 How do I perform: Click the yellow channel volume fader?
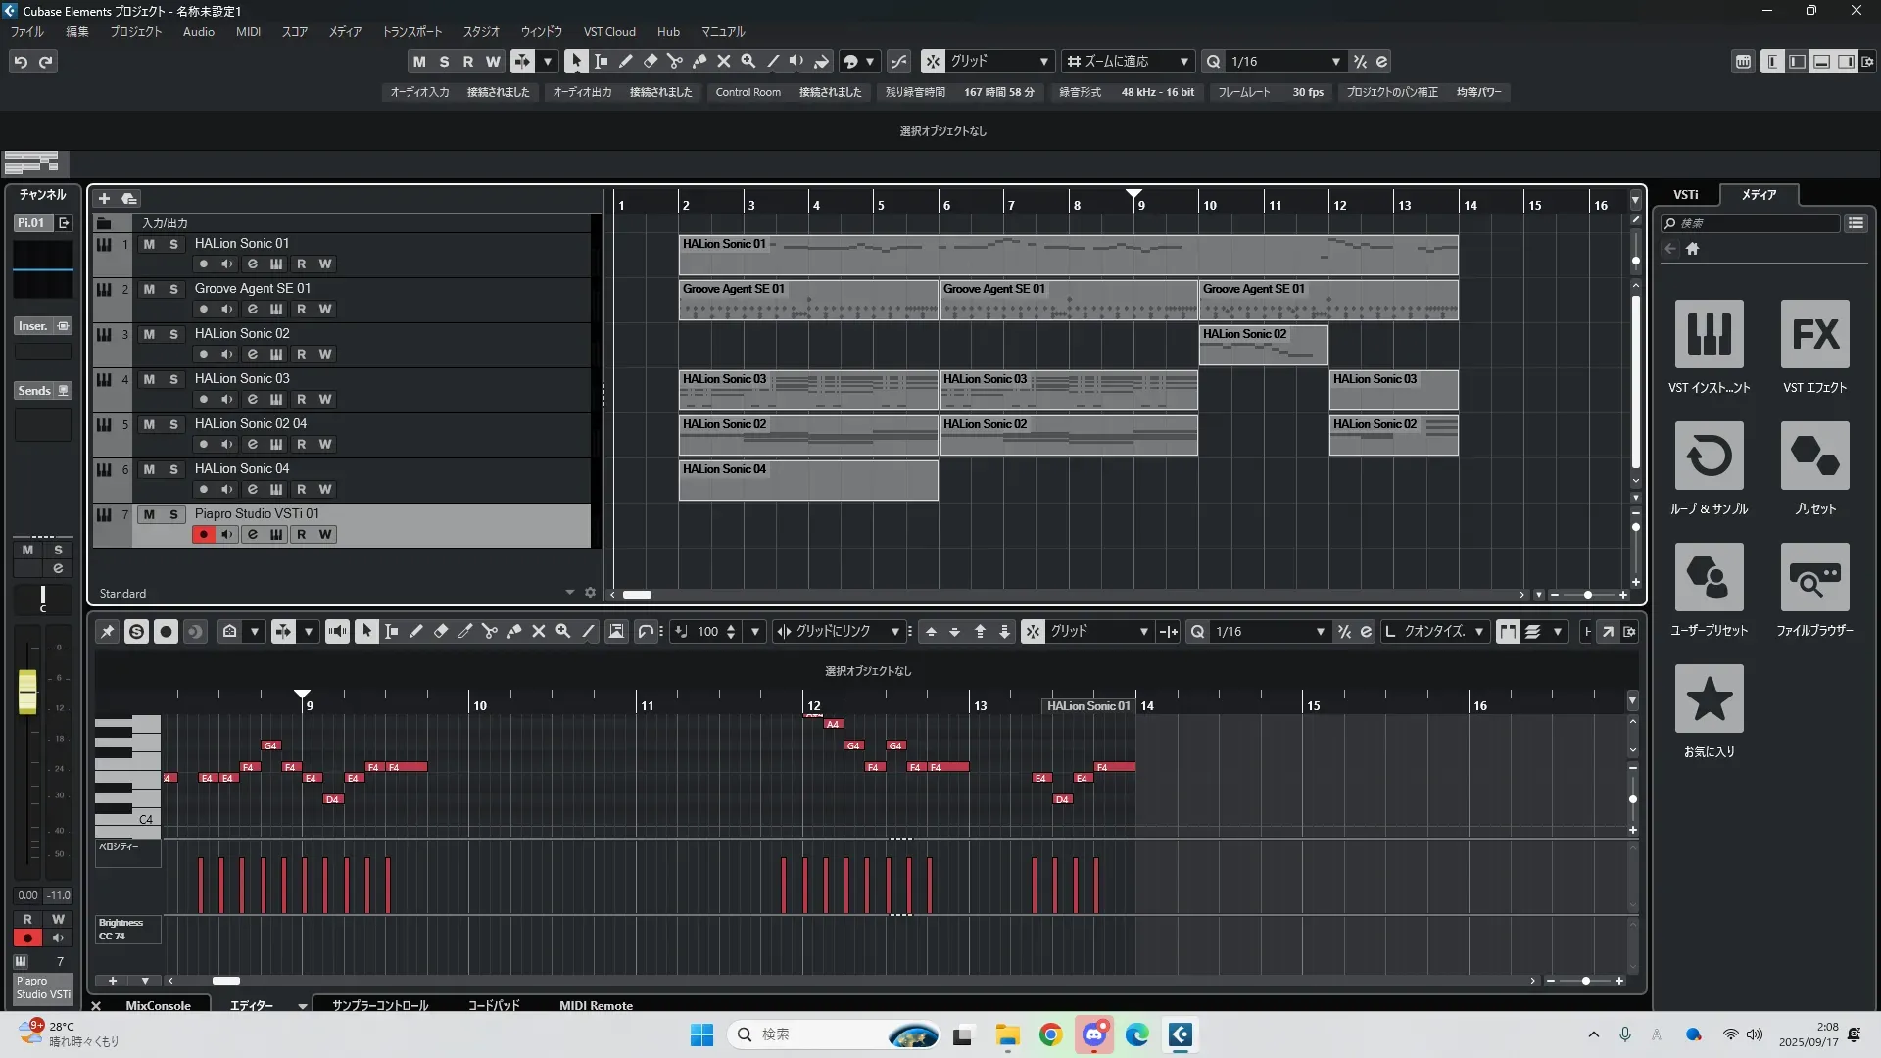click(27, 692)
